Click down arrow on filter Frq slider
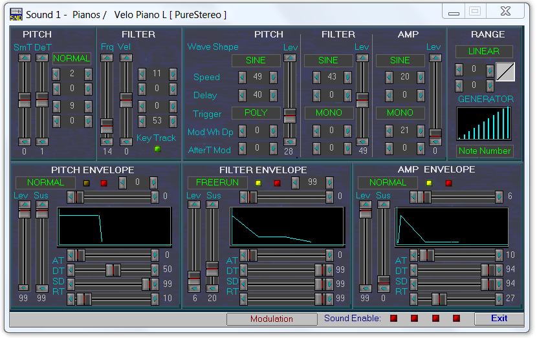Screen dimensions: 537x338 tap(107, 142)
